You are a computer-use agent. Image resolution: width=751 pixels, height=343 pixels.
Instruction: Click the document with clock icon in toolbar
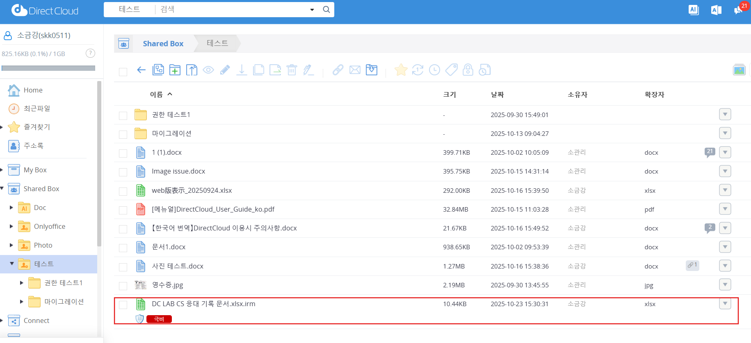(x=485, y=70)
